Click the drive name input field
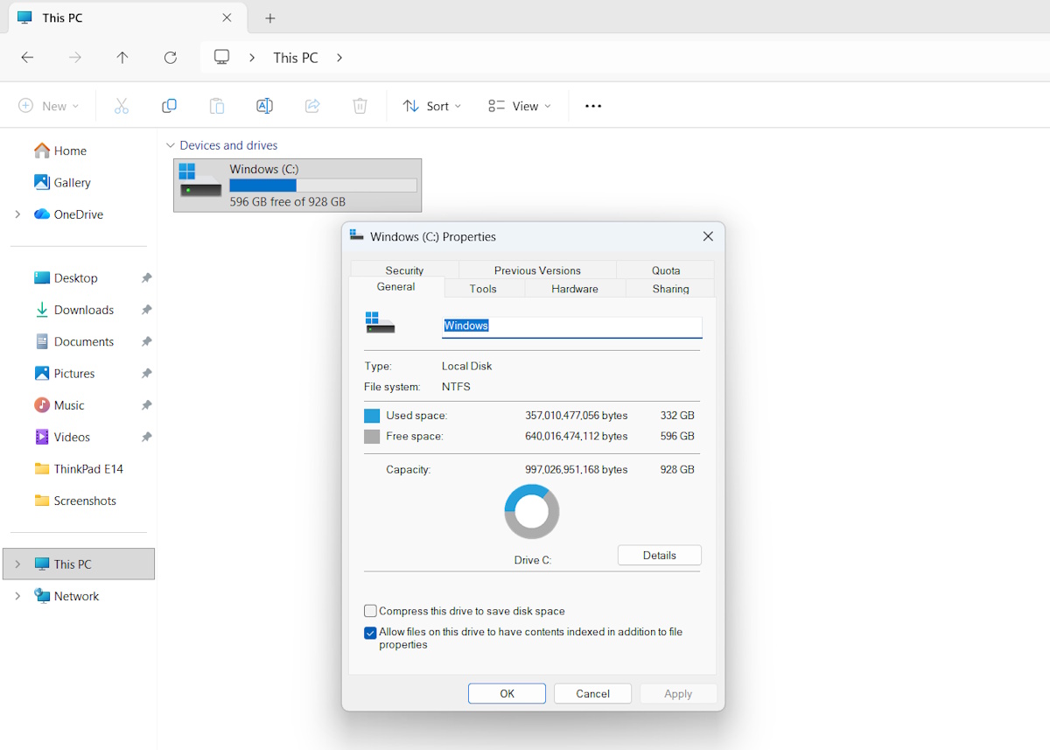The height and width of the screenshot is (750, 1050). point(572,326)
